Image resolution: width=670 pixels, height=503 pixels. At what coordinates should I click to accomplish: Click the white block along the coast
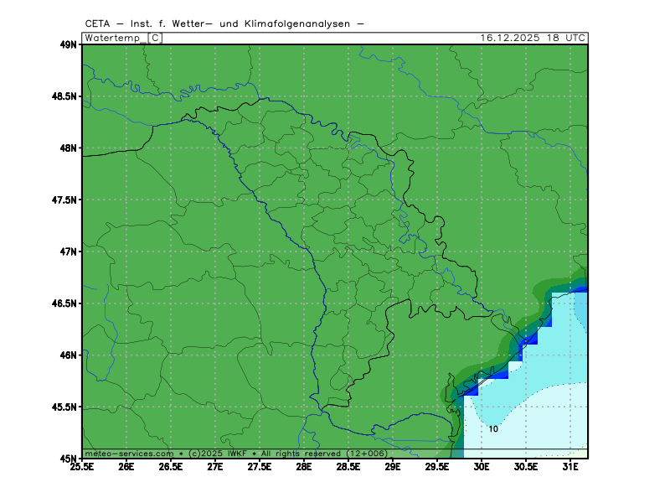(x=514, y=367)
